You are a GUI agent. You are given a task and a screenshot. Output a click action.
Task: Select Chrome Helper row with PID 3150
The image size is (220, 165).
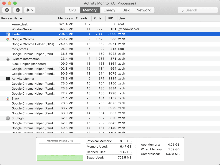[x=110, y=83]
